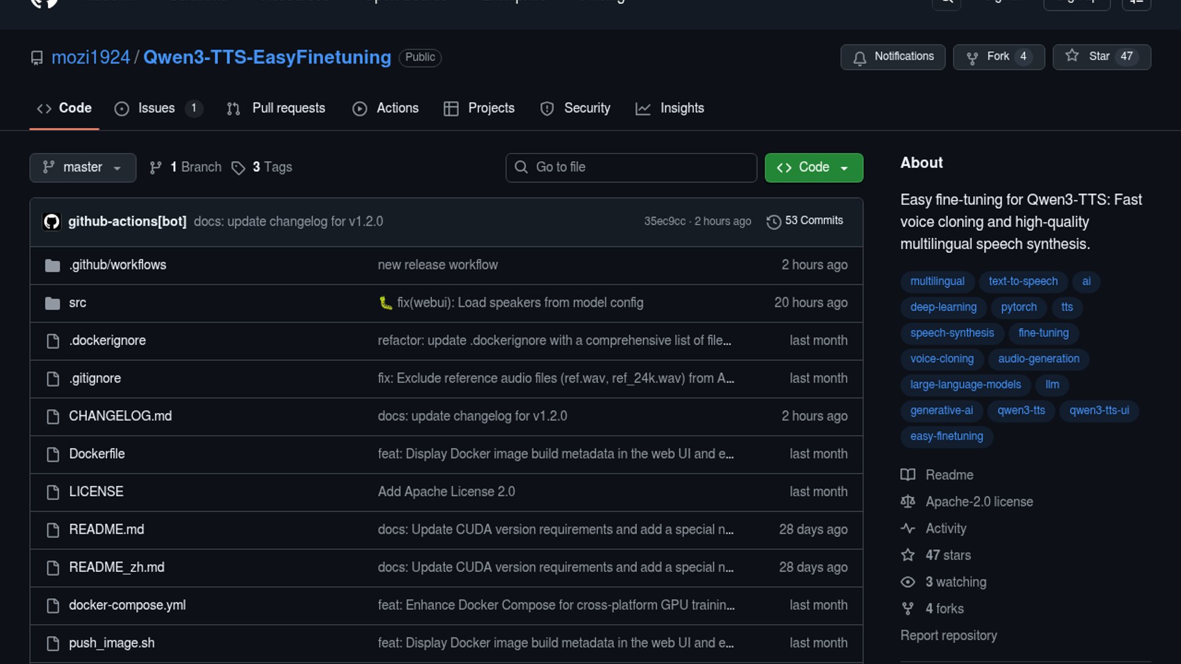Click the tag icon next to 3 Tags
This screenshot has height=664, width=1181.
coord(238,168)
